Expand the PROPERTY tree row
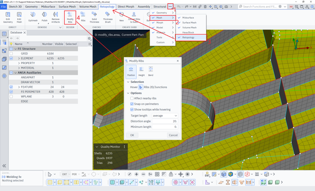 point(19,63)
